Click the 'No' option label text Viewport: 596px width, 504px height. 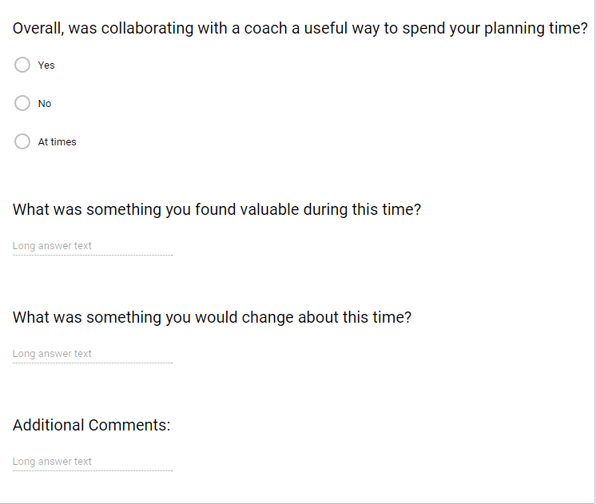(45, 104)
